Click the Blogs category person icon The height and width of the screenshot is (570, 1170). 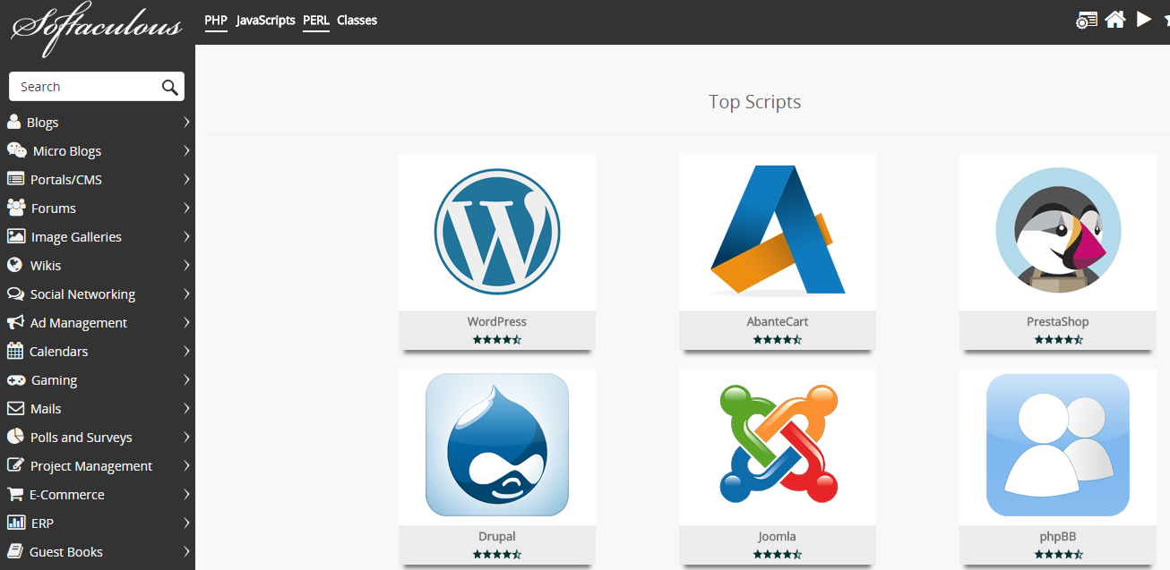13,122
